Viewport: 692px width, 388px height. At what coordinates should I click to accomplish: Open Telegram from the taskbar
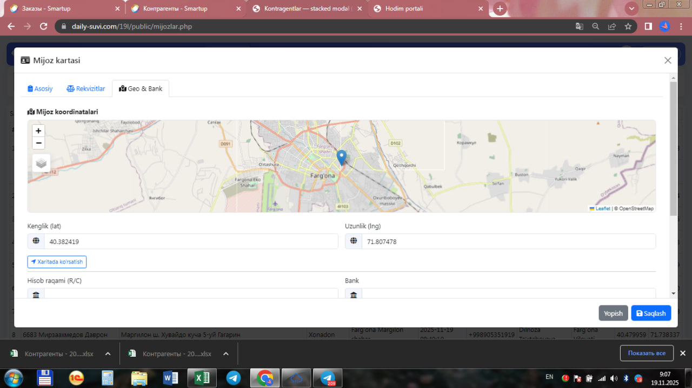coord(234,378)
